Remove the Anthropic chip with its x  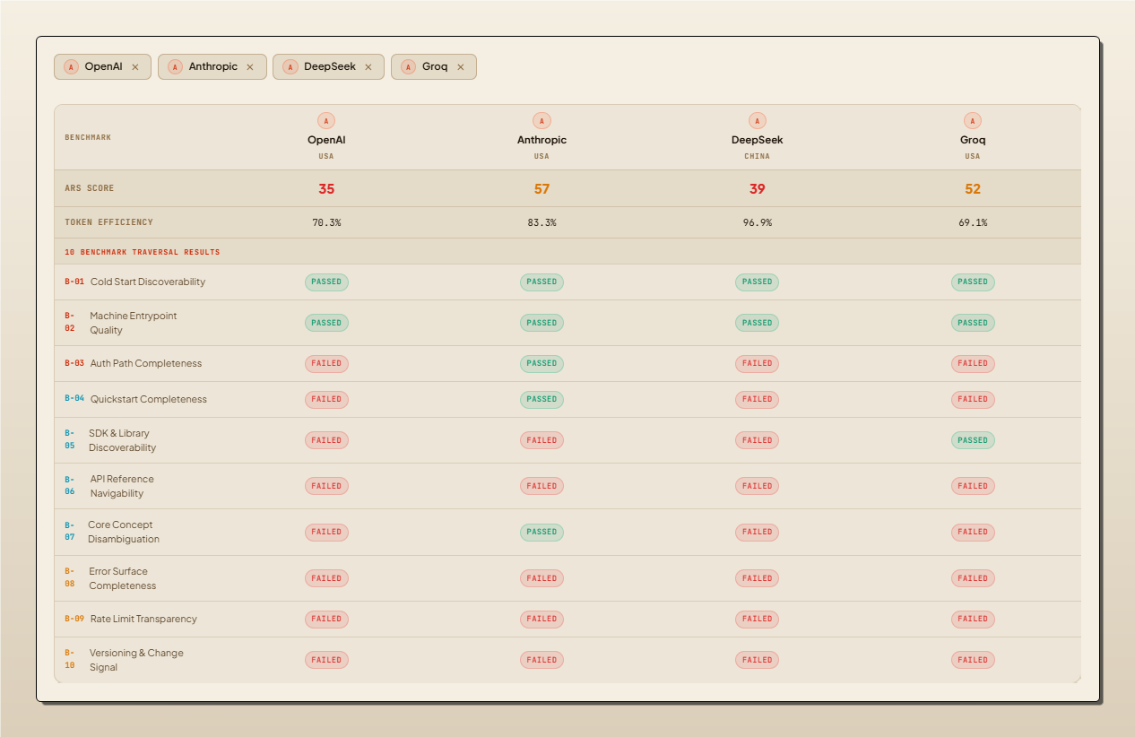pos(250,67)
